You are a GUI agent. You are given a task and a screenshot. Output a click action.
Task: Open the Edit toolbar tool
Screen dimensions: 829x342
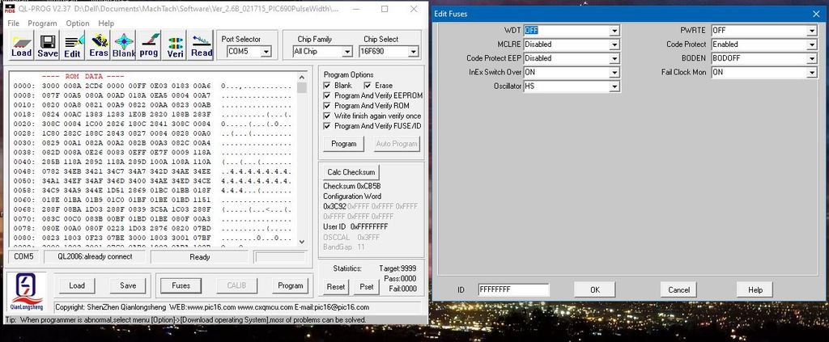(73, 45)
